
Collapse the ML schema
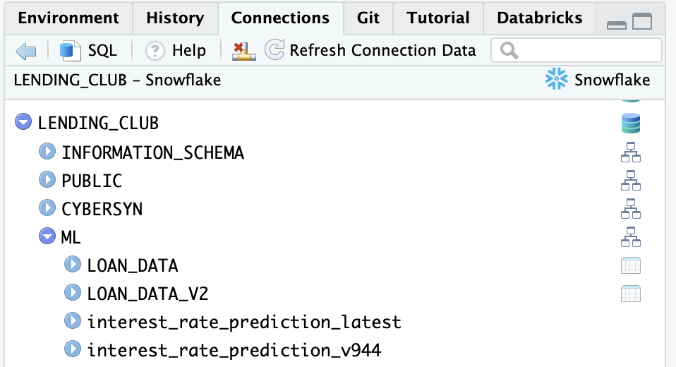click(47, 237)
